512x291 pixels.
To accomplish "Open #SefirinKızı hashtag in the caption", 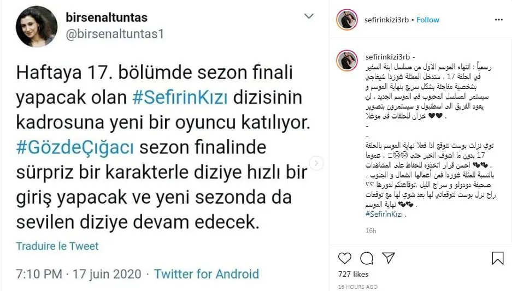I will 384,215.
